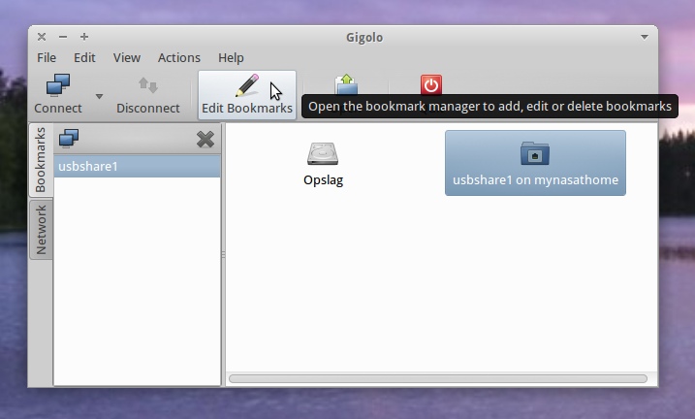
Task: Switch to the Network side tab
Action: click(x=41, y=229)
